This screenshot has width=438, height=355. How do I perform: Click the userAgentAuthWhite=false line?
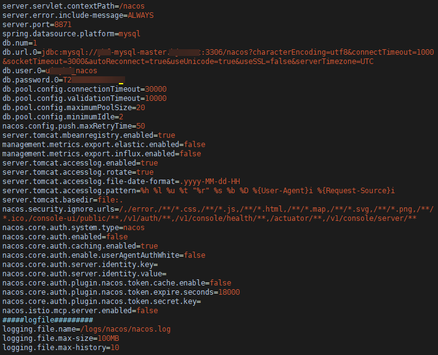pos(103,255)
